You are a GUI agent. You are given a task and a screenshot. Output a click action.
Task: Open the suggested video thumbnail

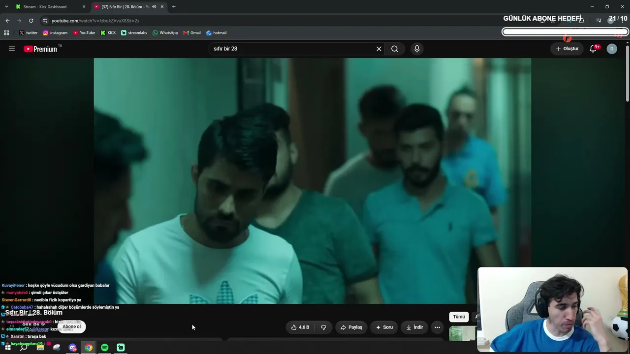[462, 333]
